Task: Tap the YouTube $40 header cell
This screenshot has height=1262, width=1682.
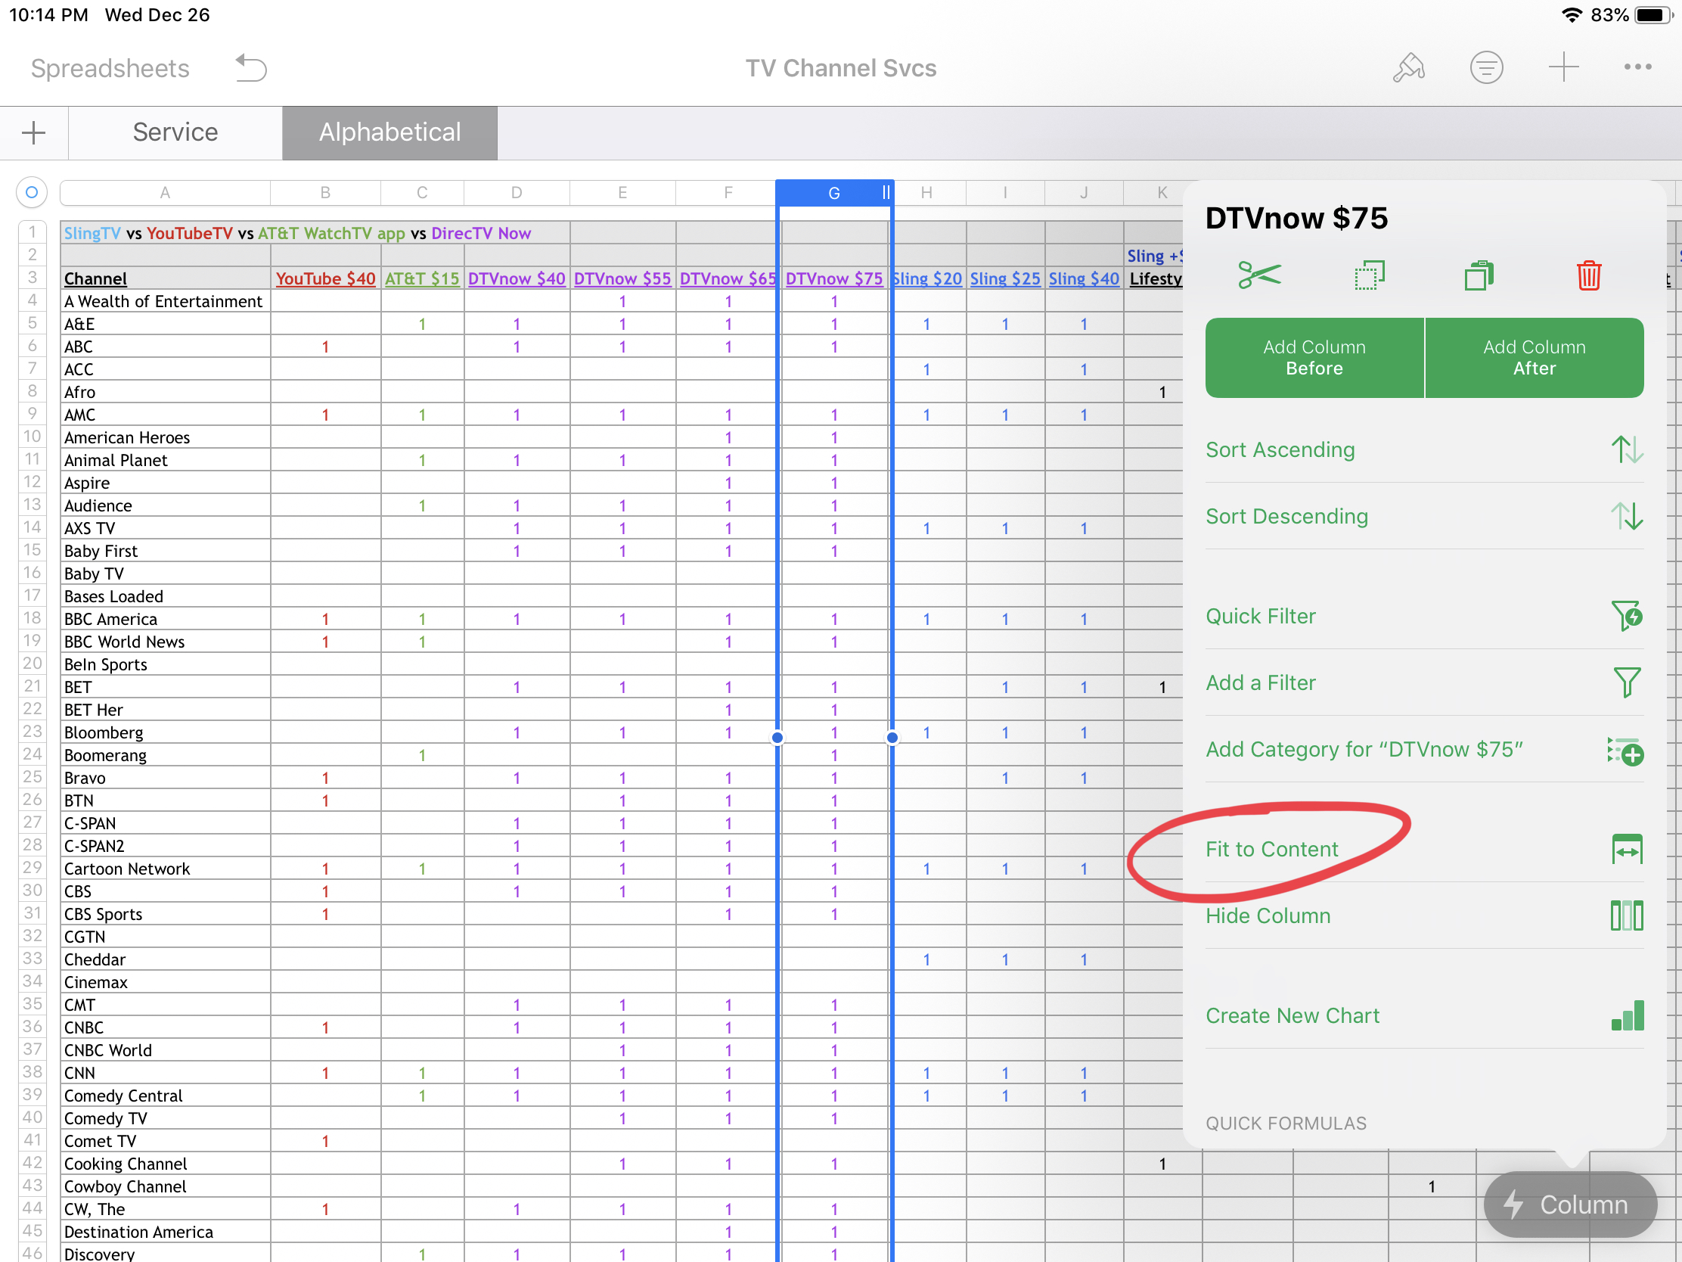Action: (x=325, y=278)
